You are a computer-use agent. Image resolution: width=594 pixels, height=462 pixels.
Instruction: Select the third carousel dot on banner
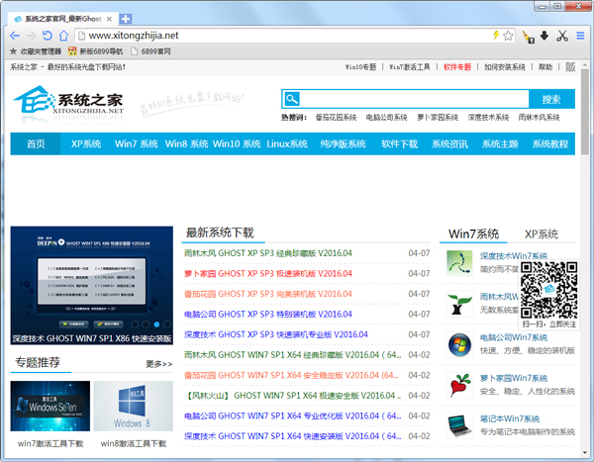[x=156, y=324]
